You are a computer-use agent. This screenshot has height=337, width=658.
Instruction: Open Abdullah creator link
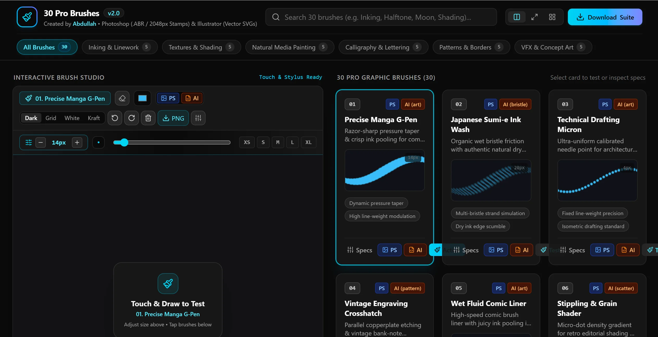[84, 24]
